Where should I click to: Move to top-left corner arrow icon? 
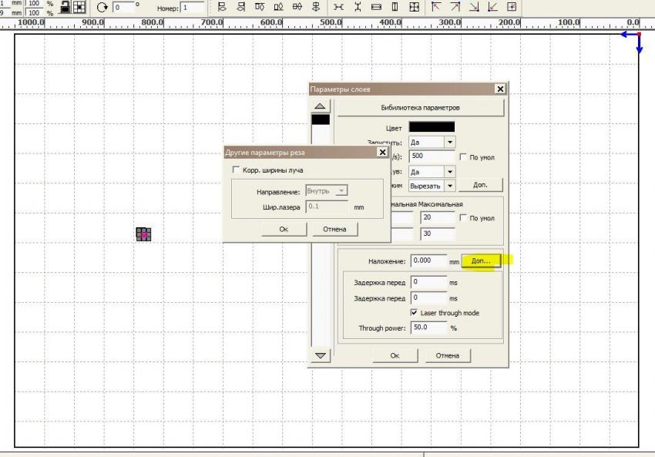[x=438, y=7]
